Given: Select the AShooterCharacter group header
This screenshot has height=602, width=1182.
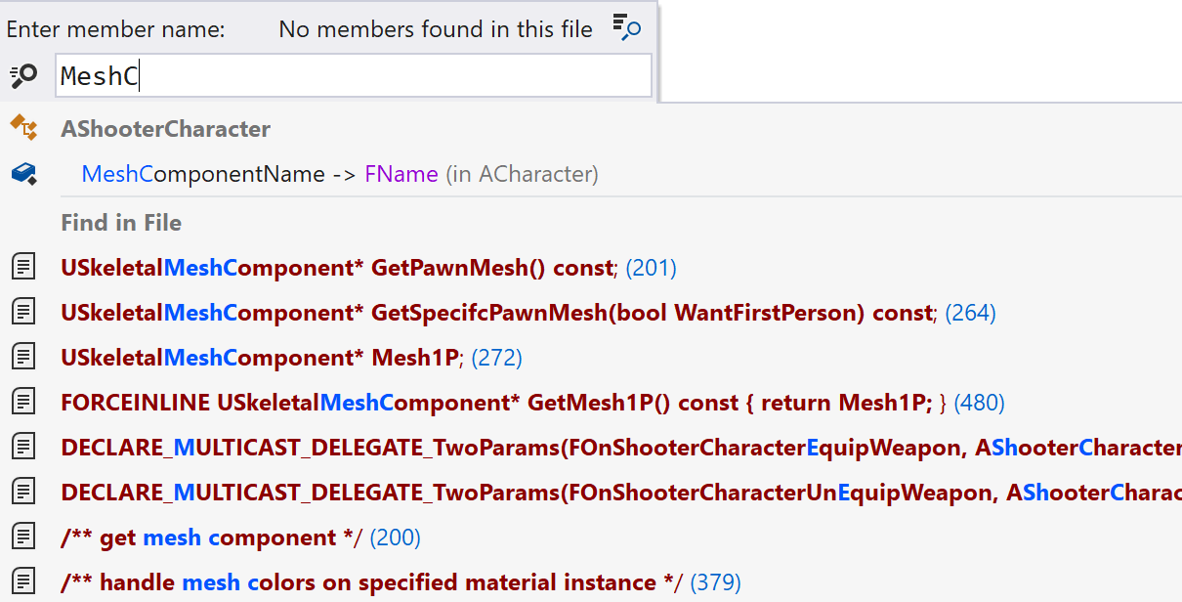Looking at the screenshot, I should coord(166,129).
